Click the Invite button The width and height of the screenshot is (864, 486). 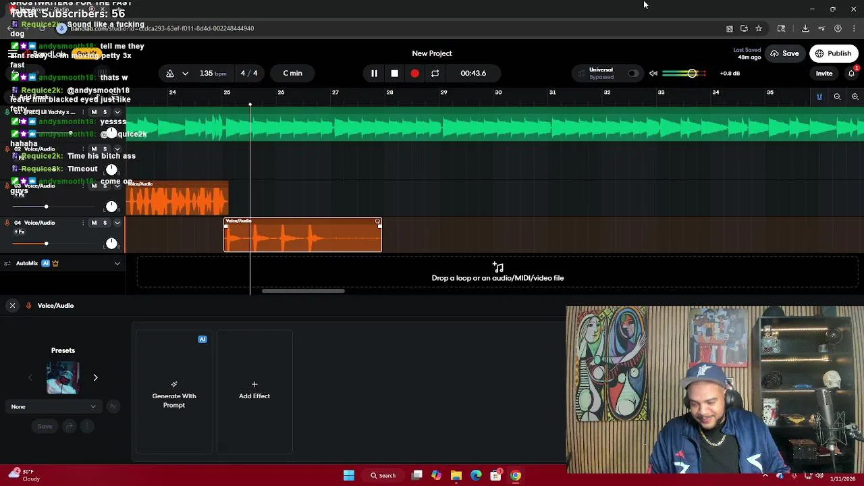(824, 73)
